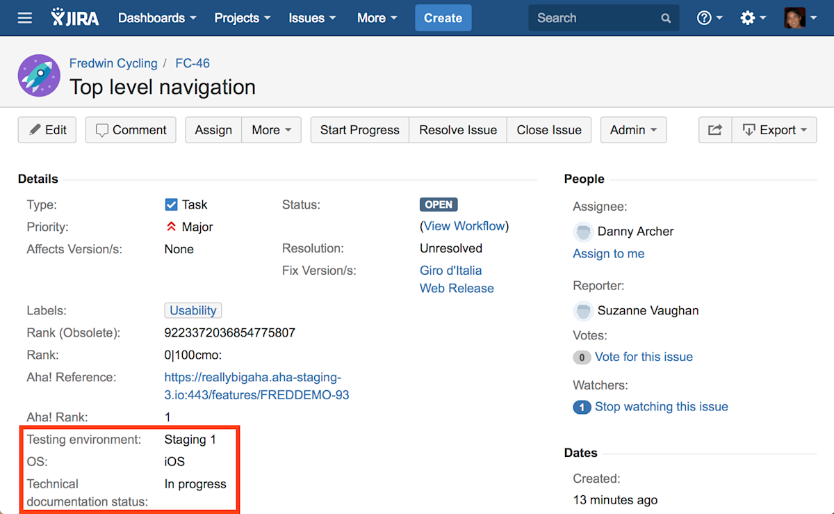
Task: Click the share issue icon button
Action: (715, 130)
